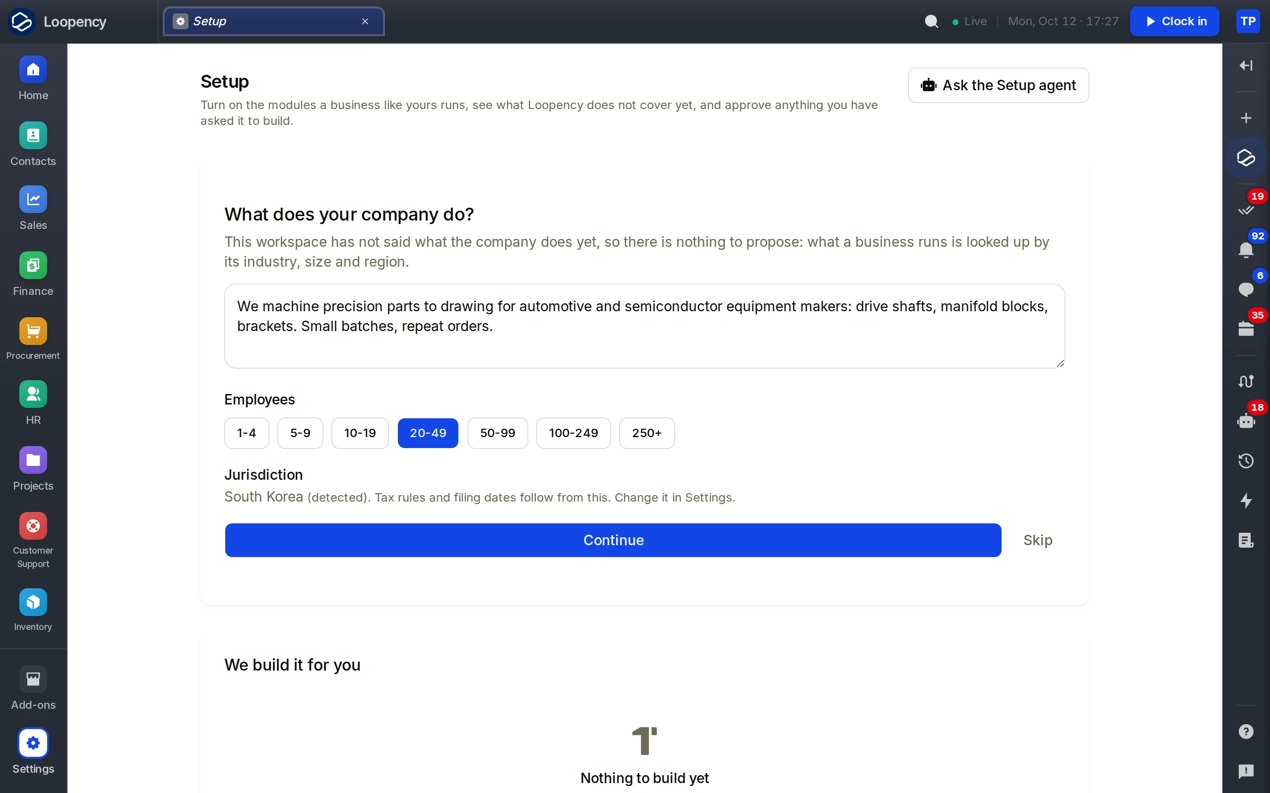Open the Customer Support module
The image size is (1270, 793).
click(x=33, y=541)
